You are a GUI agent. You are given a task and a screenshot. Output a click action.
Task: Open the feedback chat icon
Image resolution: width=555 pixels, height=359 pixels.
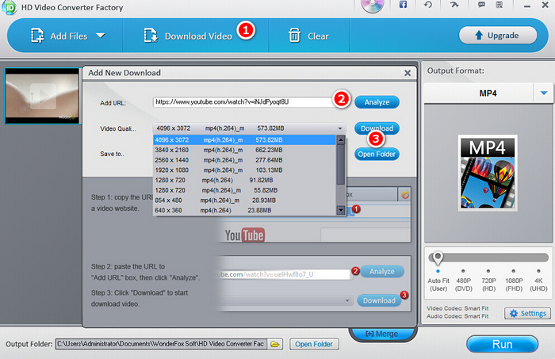click(x=481, y=5)
